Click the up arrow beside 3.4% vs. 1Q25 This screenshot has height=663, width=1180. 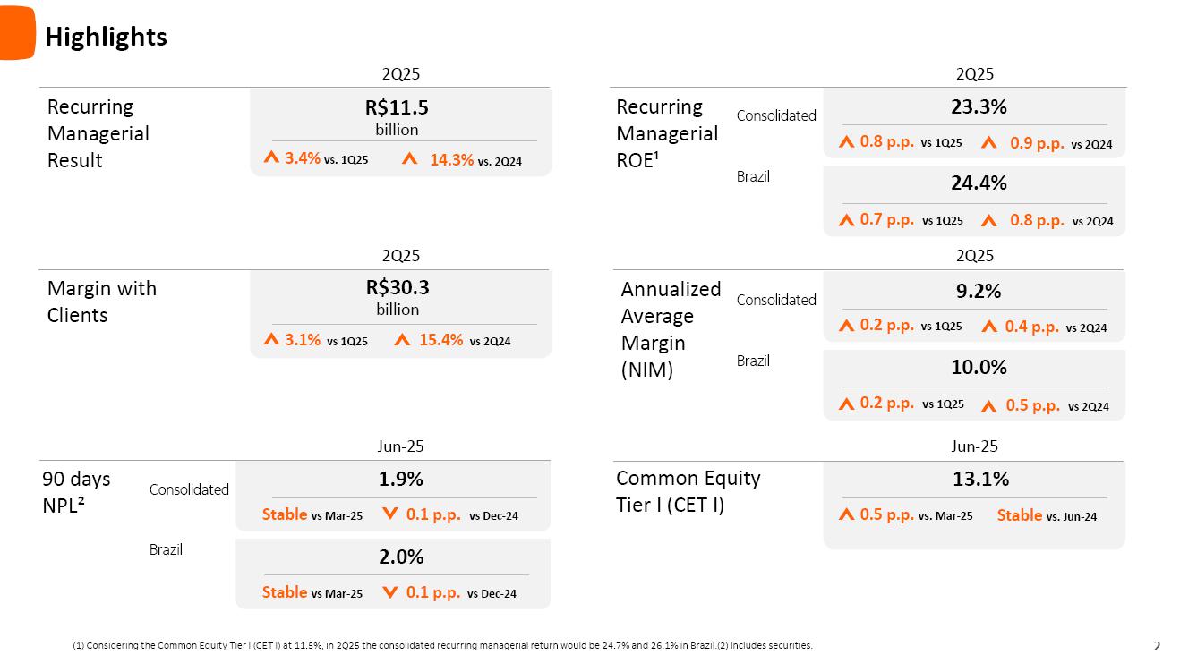coord(271,158)
